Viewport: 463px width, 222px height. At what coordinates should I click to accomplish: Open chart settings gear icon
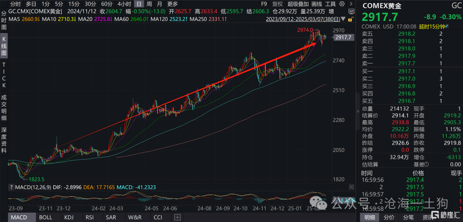pos(342,4)
